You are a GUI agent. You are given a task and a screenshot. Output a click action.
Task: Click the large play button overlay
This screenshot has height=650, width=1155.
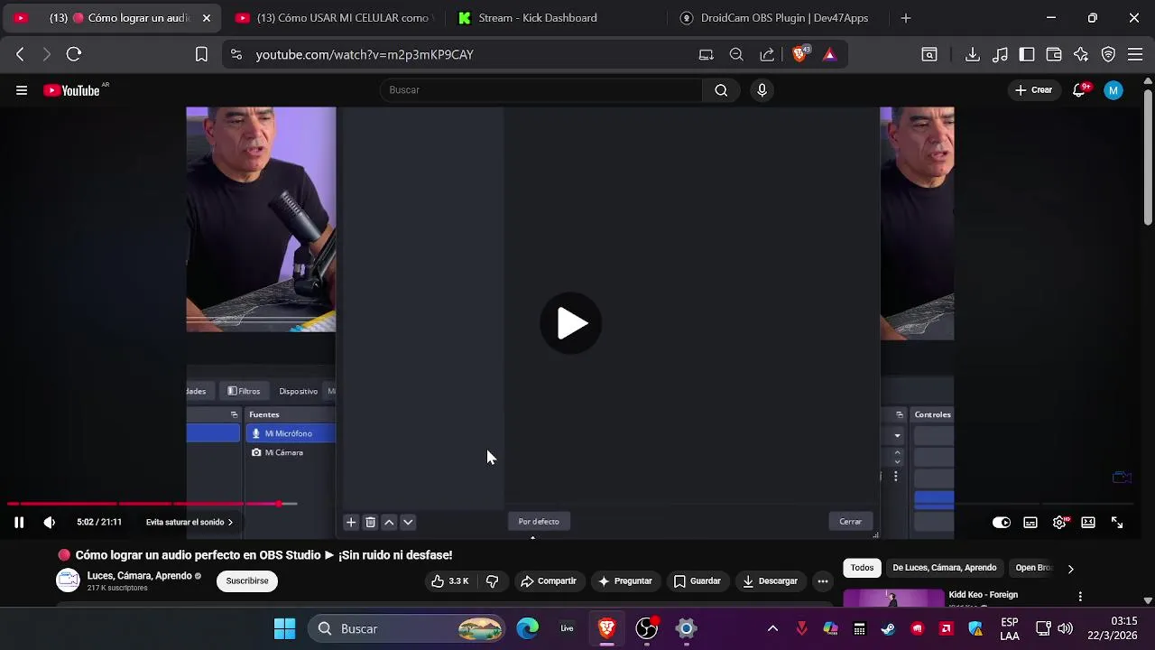(x=570, y=323)
